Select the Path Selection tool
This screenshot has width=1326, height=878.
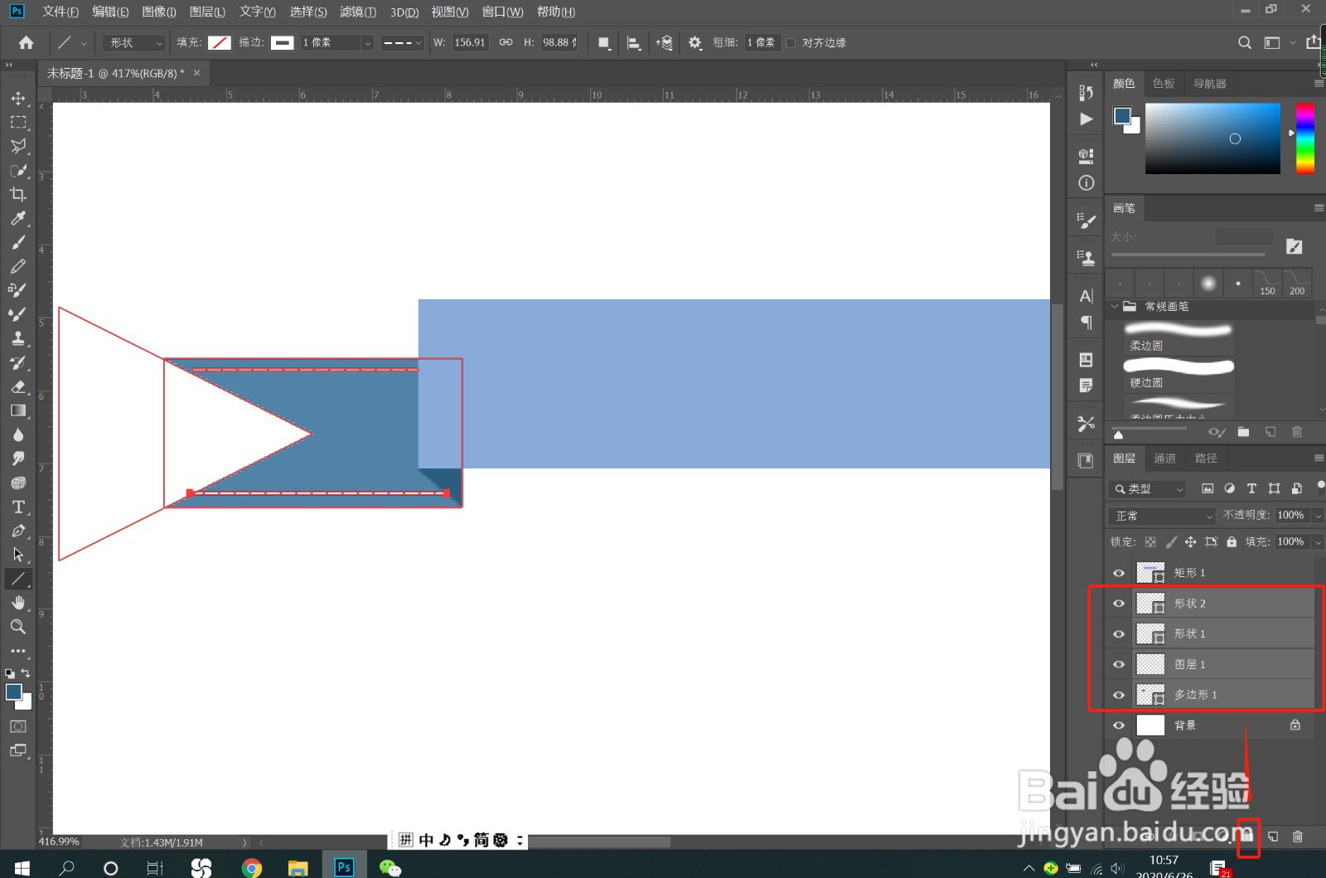(17, 555)
